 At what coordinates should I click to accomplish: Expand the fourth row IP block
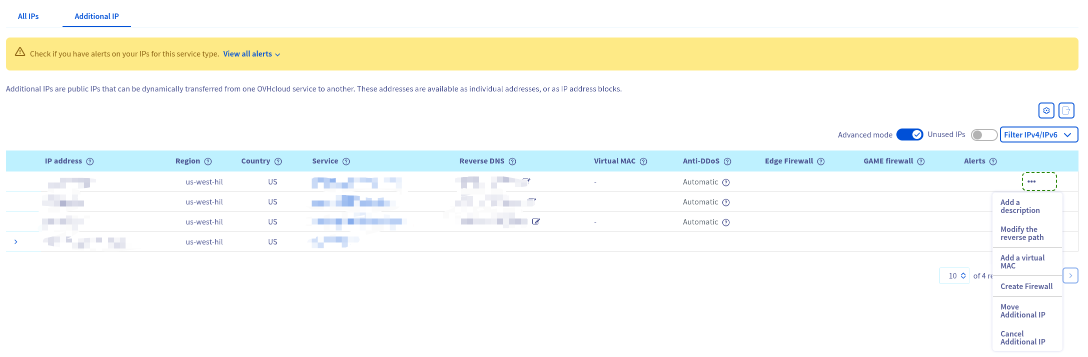click(x=16, y=242)
